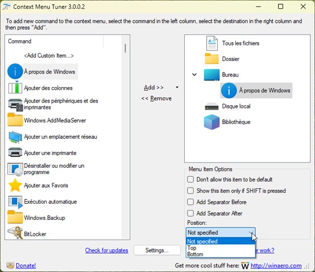The image size is (315, 272).
Task: Check Show this item only if SHIFT is pressed
Action: (x=191, y=191)
